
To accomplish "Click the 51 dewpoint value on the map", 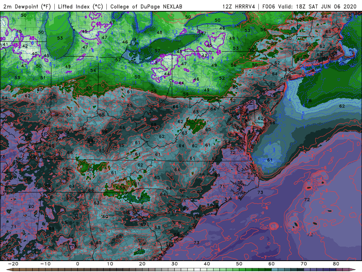I will (x=43, y=78).
